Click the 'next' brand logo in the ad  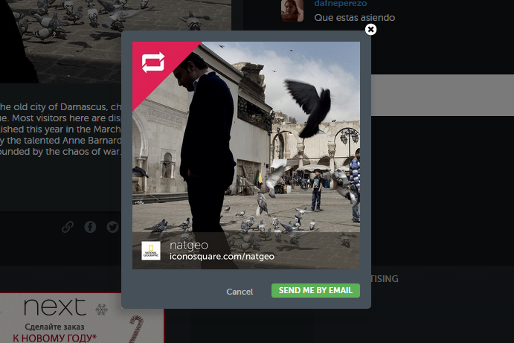(x=54, y=307)
